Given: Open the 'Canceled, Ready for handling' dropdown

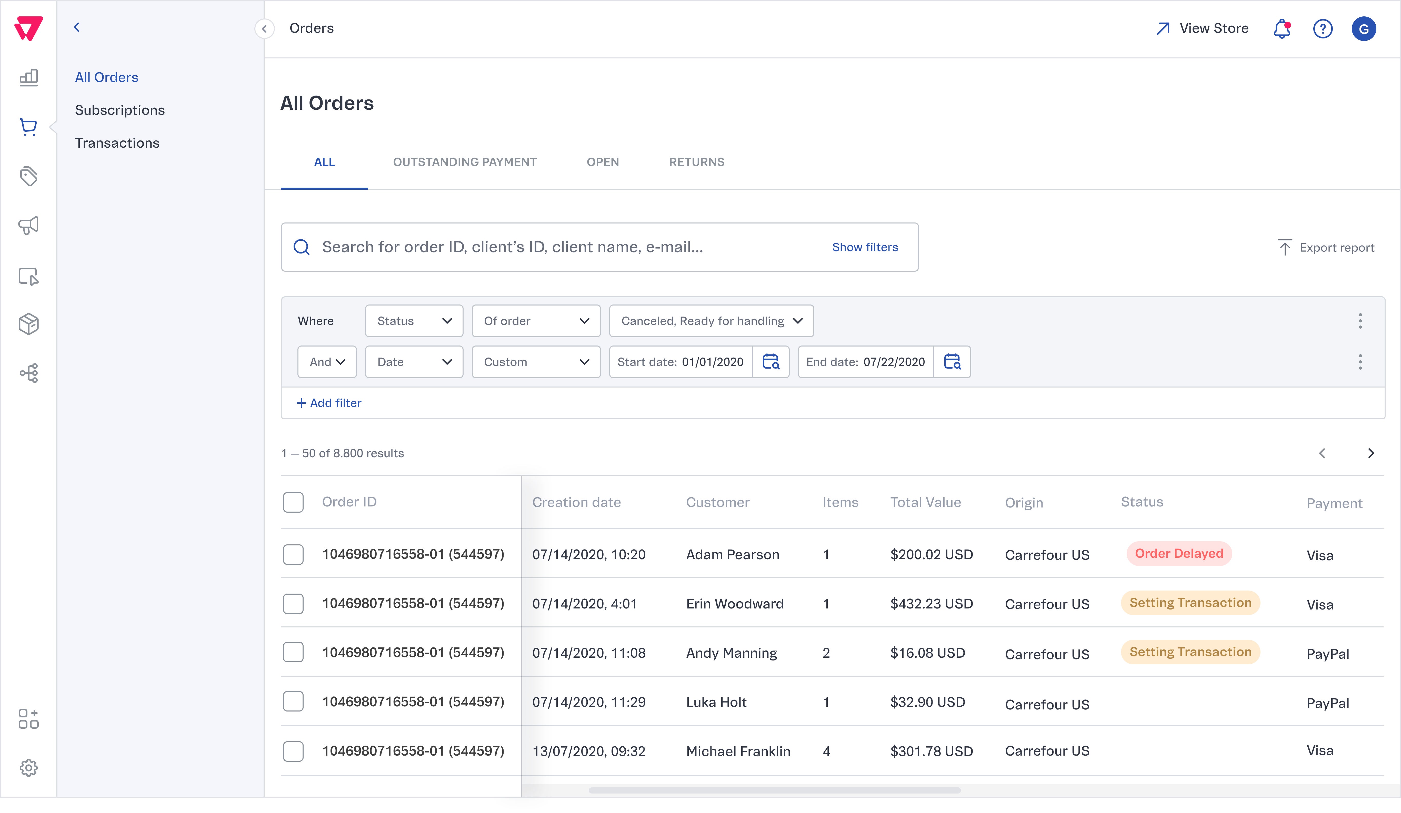Looking at the screenshot, I should 711,321.
